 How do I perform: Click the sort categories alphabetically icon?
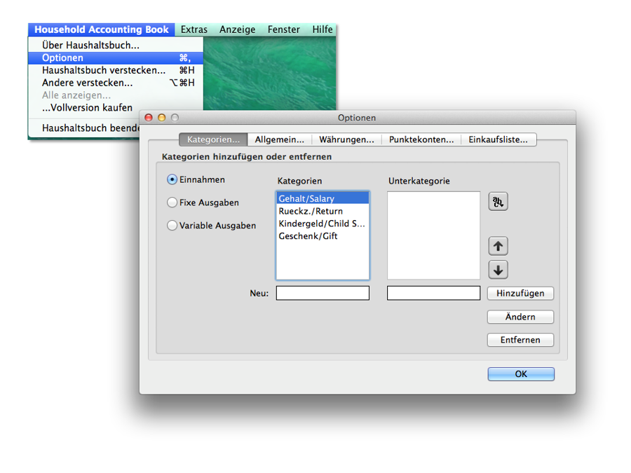(498, 202)
